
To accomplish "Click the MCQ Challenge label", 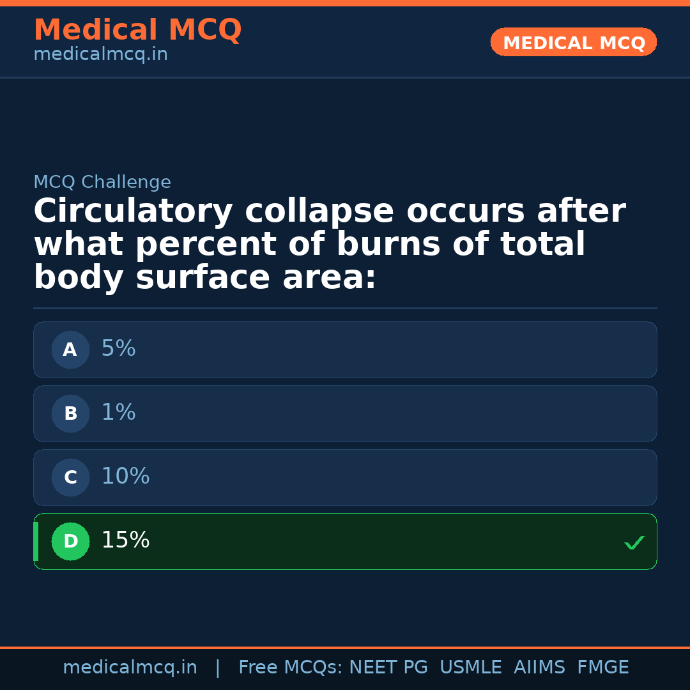I will [x=102, y=183].
